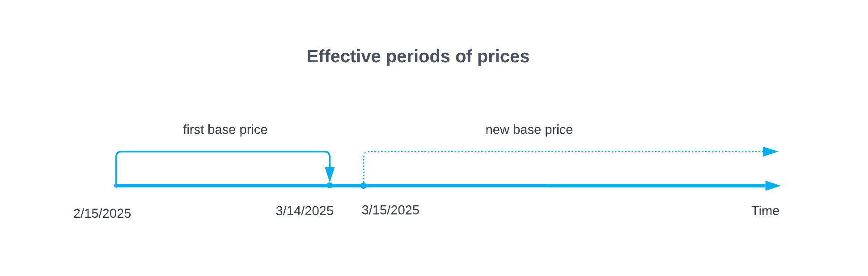Click the rounded top-left corner of solid bracket

tap(118, 153)
